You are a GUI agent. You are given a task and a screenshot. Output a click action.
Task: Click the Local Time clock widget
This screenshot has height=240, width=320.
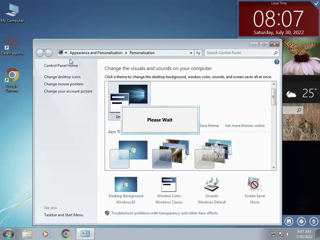[x=278, y=19]
